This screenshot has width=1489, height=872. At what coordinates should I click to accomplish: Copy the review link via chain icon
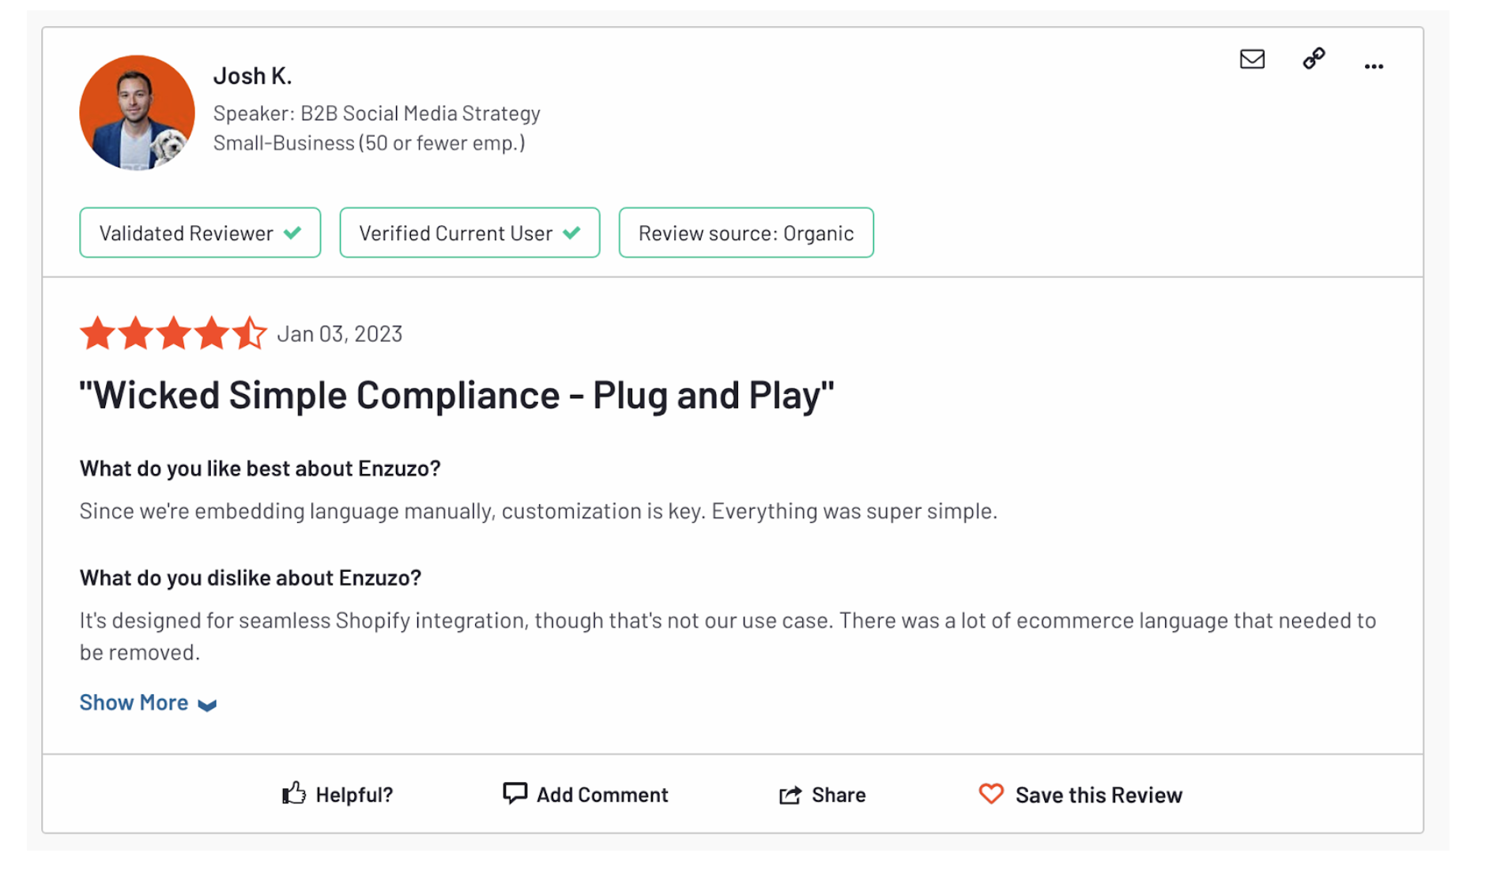point(1314,59)
